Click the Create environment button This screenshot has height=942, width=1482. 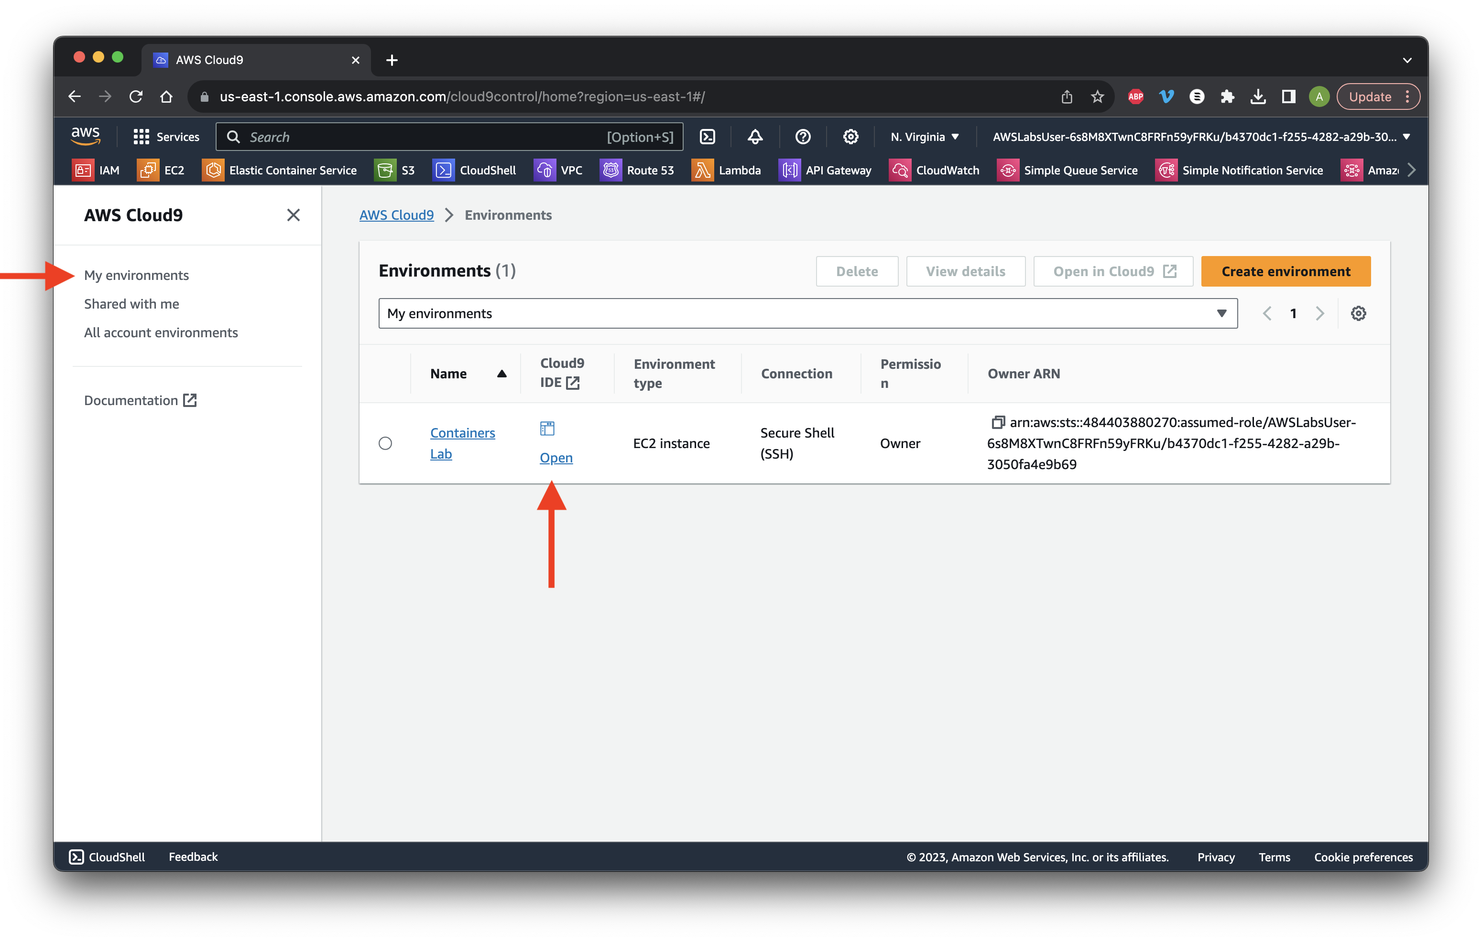coord(1286,271)
